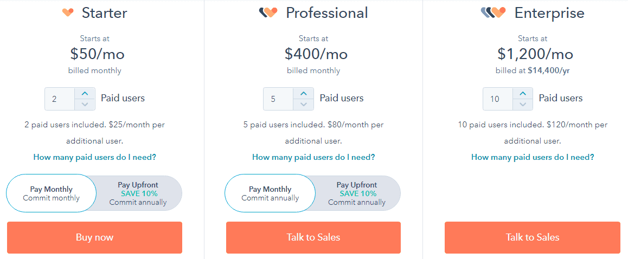Decrease Enterprise paid users with down arrow
Viewport: 628px width, 259px height.
(x=523, y=105)
